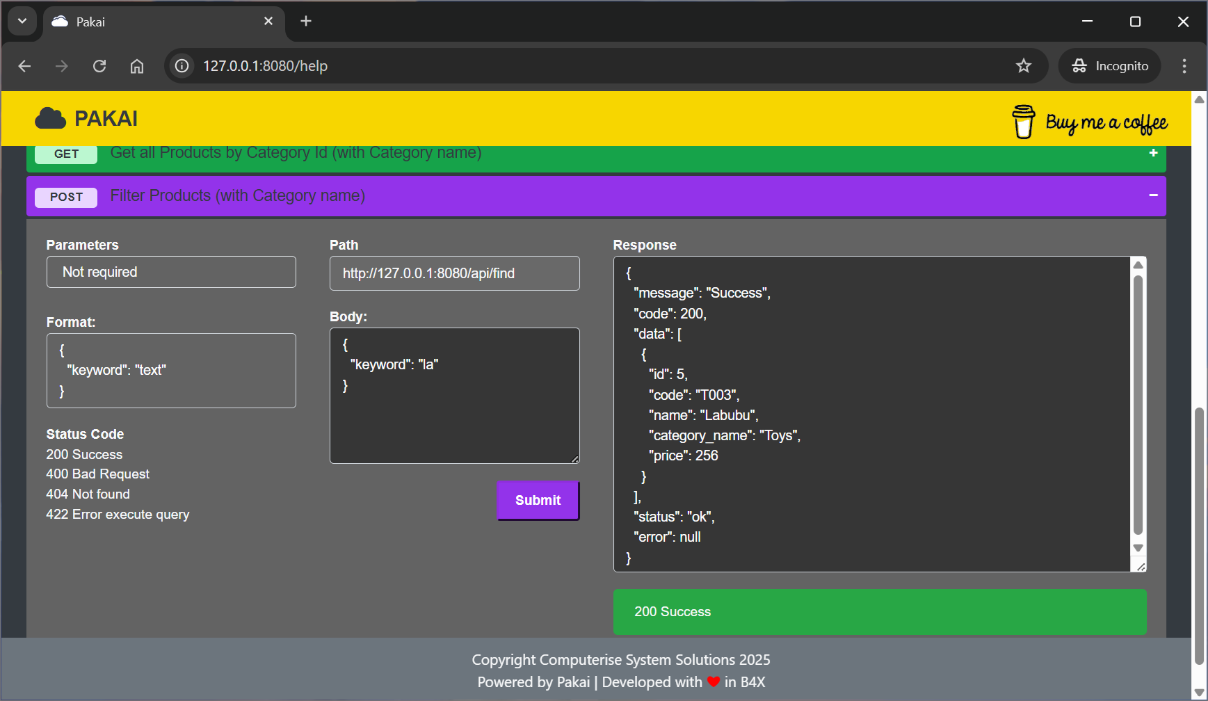Viewport: 1208px width, 701px height.
Task: Click the Format: label
Action: [70, 322]
